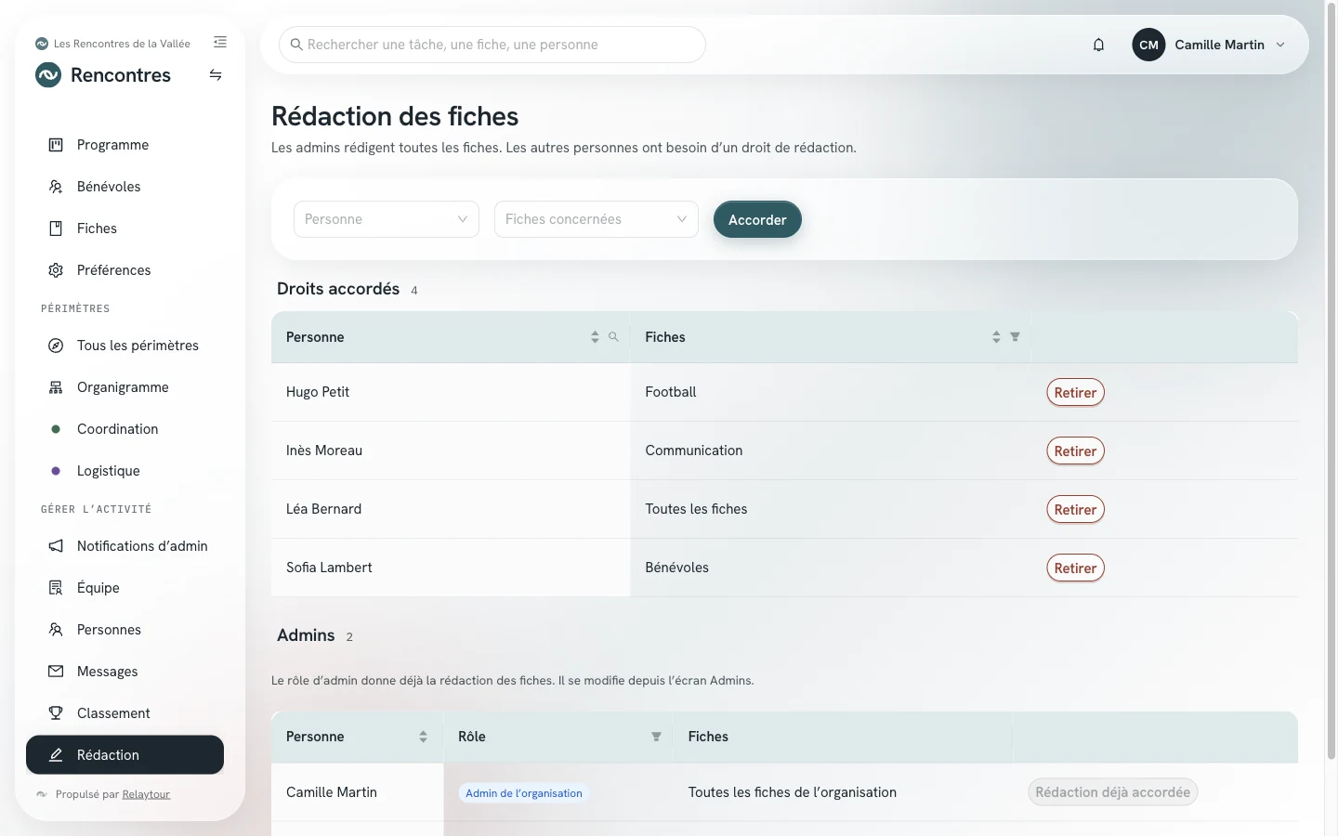Retirer Inès Moreau's right
The image size is (1338, 836).
point(1075,451)
